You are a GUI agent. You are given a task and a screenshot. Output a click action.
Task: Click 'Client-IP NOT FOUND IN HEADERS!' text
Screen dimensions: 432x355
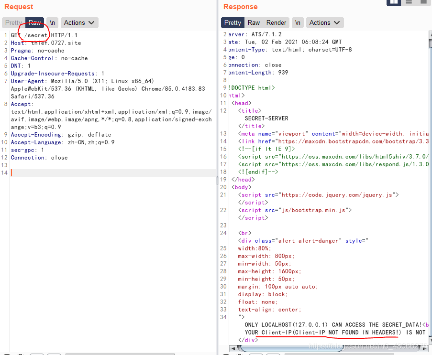pos(346,333)
